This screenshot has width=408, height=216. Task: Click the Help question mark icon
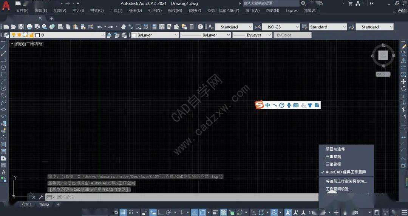pos(200,27)
